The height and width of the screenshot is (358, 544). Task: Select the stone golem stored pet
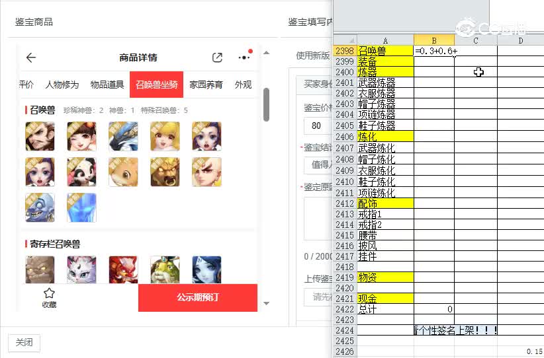tap(40, 269)
